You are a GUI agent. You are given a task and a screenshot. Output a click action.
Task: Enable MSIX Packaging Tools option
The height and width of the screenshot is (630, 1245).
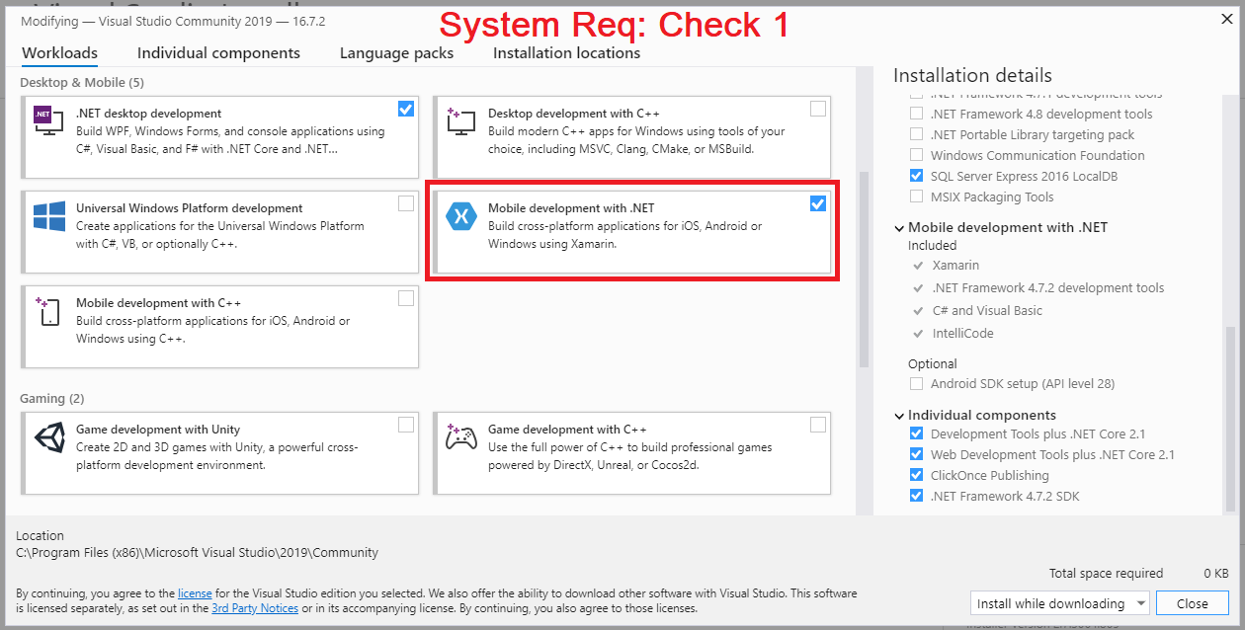point(916,197)
